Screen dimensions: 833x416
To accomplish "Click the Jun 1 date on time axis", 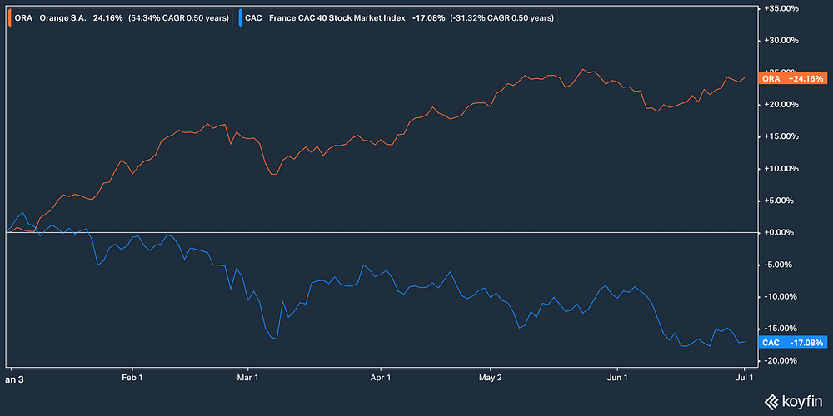I will [618, 378].
